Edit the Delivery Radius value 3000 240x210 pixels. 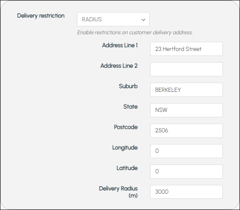186,192
